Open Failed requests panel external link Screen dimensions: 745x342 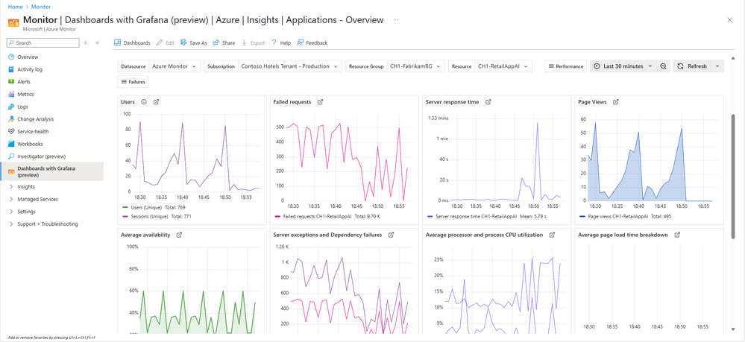click(x=320, y=102)
